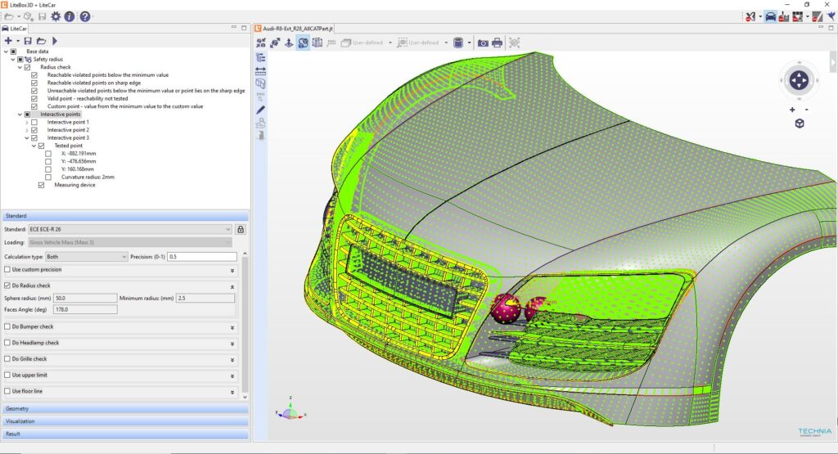Open folder icon in LiteCar panel toolbar
Image resolution: width=838 pixels, height=454 pixels.
point(41,41)
